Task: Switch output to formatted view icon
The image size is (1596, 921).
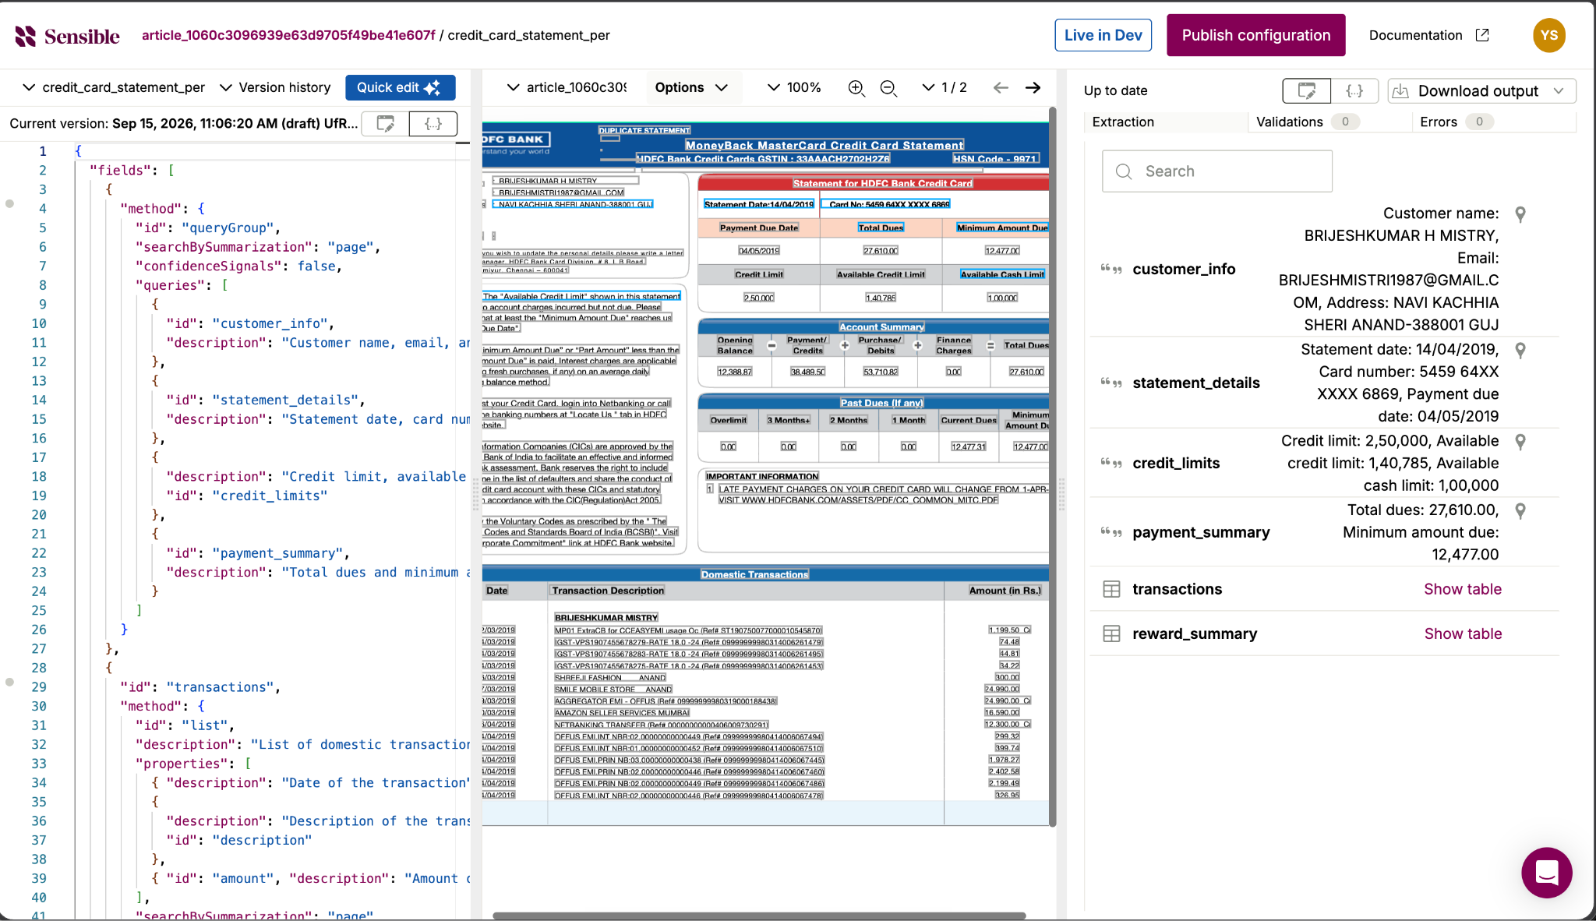Action: pyautogui.click(x=1307, y=90)
